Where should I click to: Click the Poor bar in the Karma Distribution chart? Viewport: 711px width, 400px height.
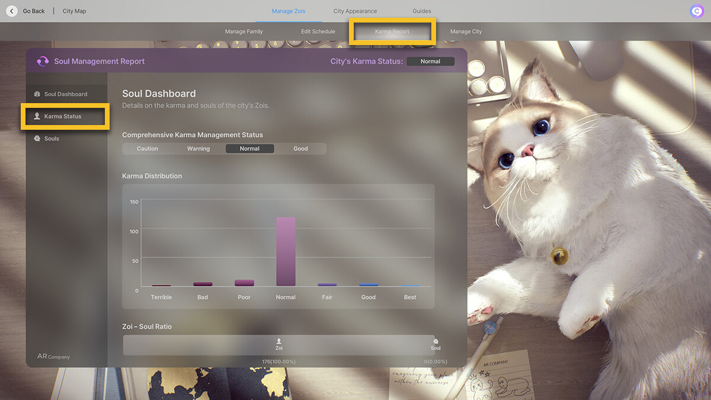click(x=244, y=283)
